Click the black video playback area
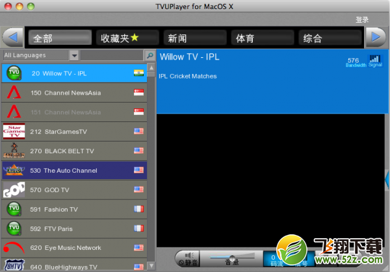390x272 pixels. coord(270,180)
